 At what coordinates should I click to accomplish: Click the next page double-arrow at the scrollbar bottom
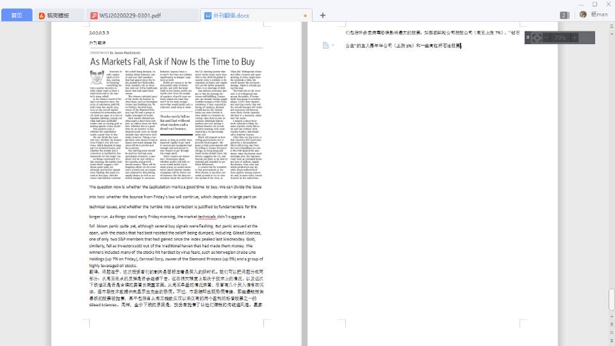click(611, 340)
